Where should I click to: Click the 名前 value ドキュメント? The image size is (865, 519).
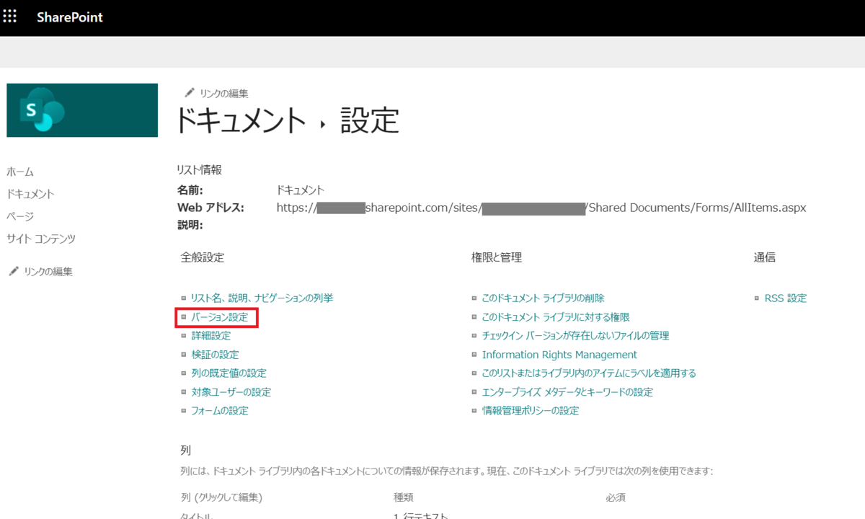point(301,190)
